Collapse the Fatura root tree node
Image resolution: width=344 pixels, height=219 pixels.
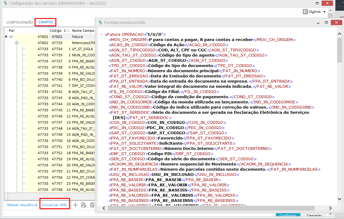(11, 37)
